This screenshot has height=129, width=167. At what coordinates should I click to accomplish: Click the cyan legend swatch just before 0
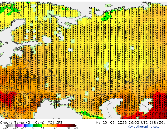[x=32, y=126]
